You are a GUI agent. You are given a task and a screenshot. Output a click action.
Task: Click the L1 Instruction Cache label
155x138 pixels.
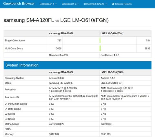pos(16,104)
